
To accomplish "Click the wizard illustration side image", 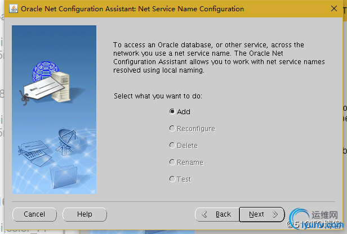I will 54,110.
